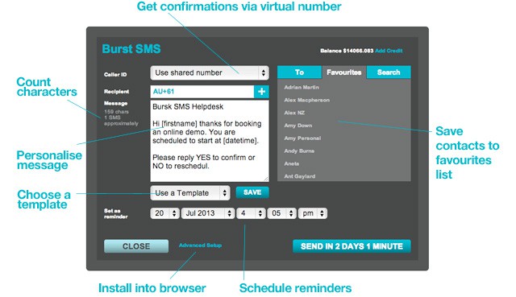Open the hour dropdown showing 4
Image resolution: width=516 pixels, height=297 pixels.
pyautogui.click(x=251, y=213)
